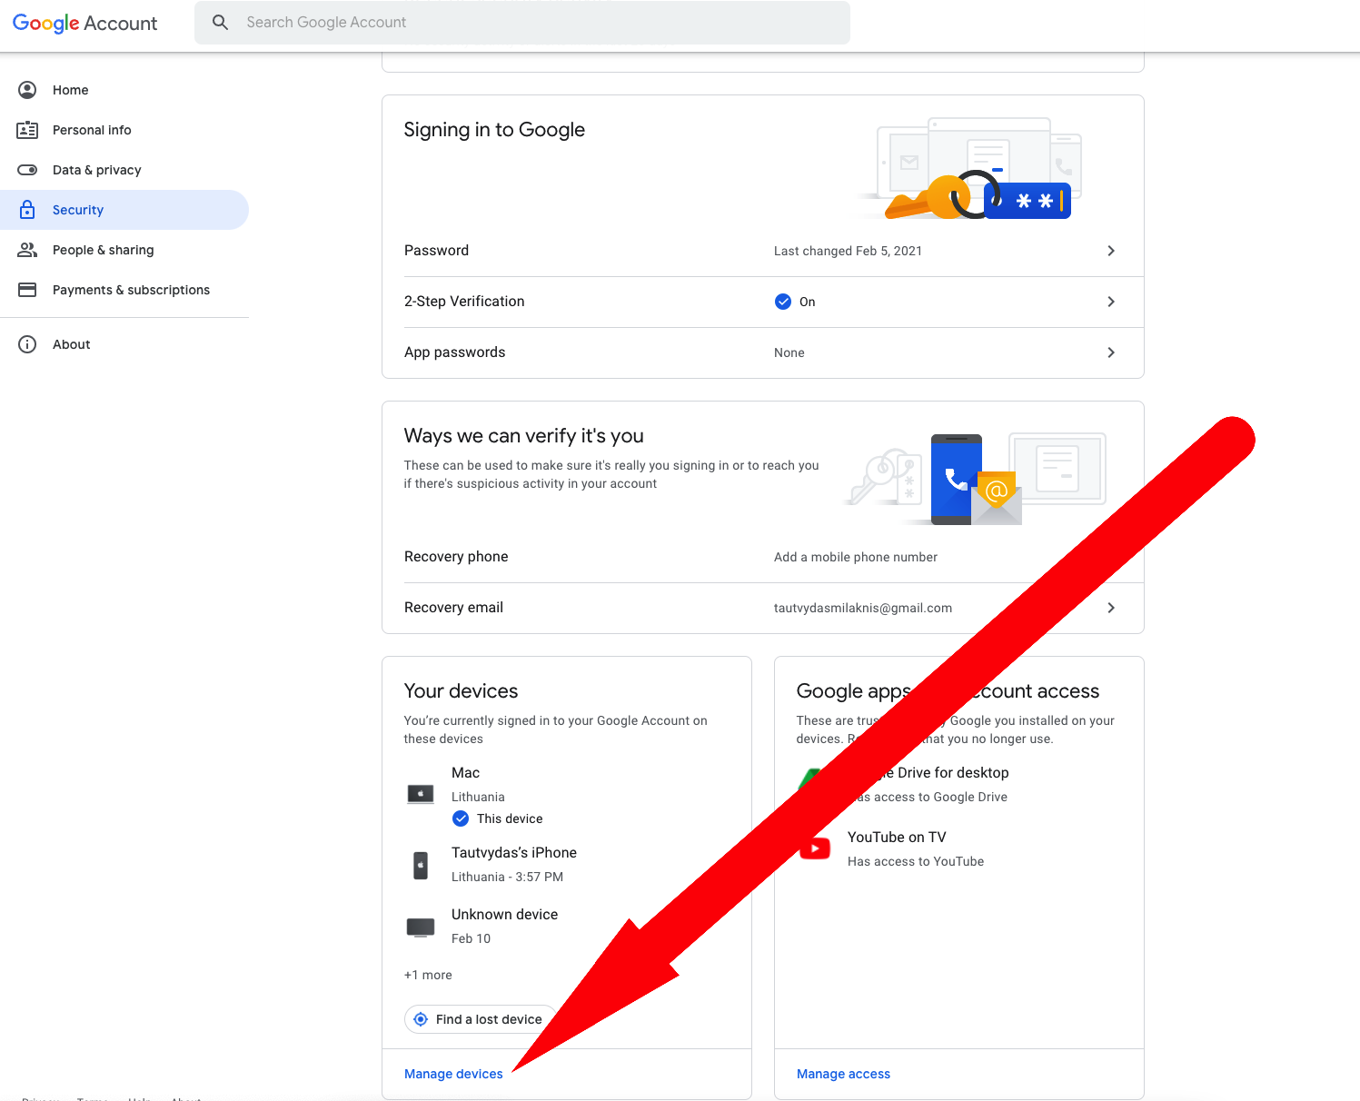Click Manage devices link
The width and height of the screenshot is (1360, 1101).
(453, 1074)
